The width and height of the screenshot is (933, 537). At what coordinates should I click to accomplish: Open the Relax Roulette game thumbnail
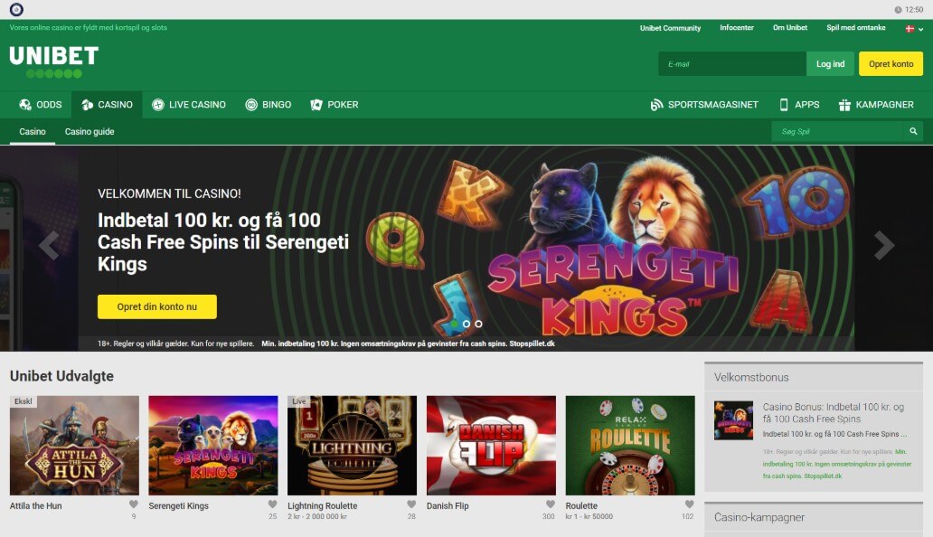point(630,446)
